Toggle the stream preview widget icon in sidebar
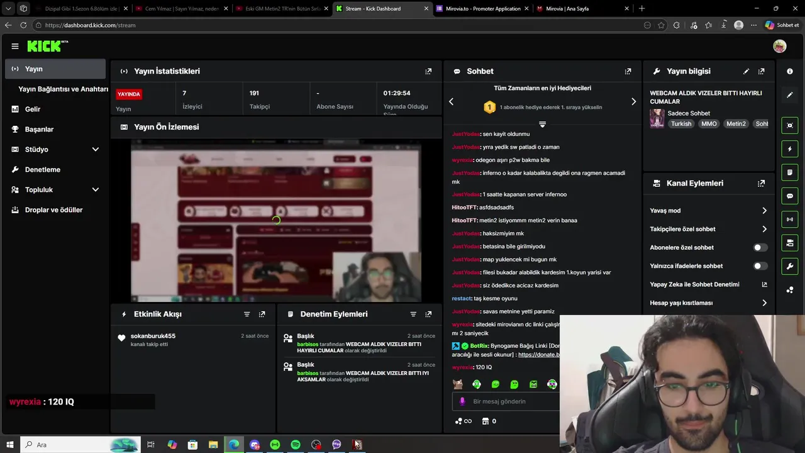The image size is (805, 453). point(790,125)
